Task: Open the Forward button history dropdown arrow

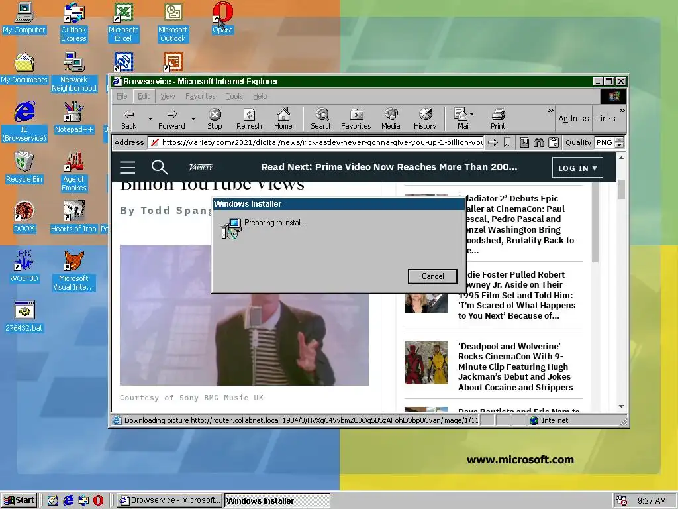Action: pyautogui.click(x=193, y=119)
